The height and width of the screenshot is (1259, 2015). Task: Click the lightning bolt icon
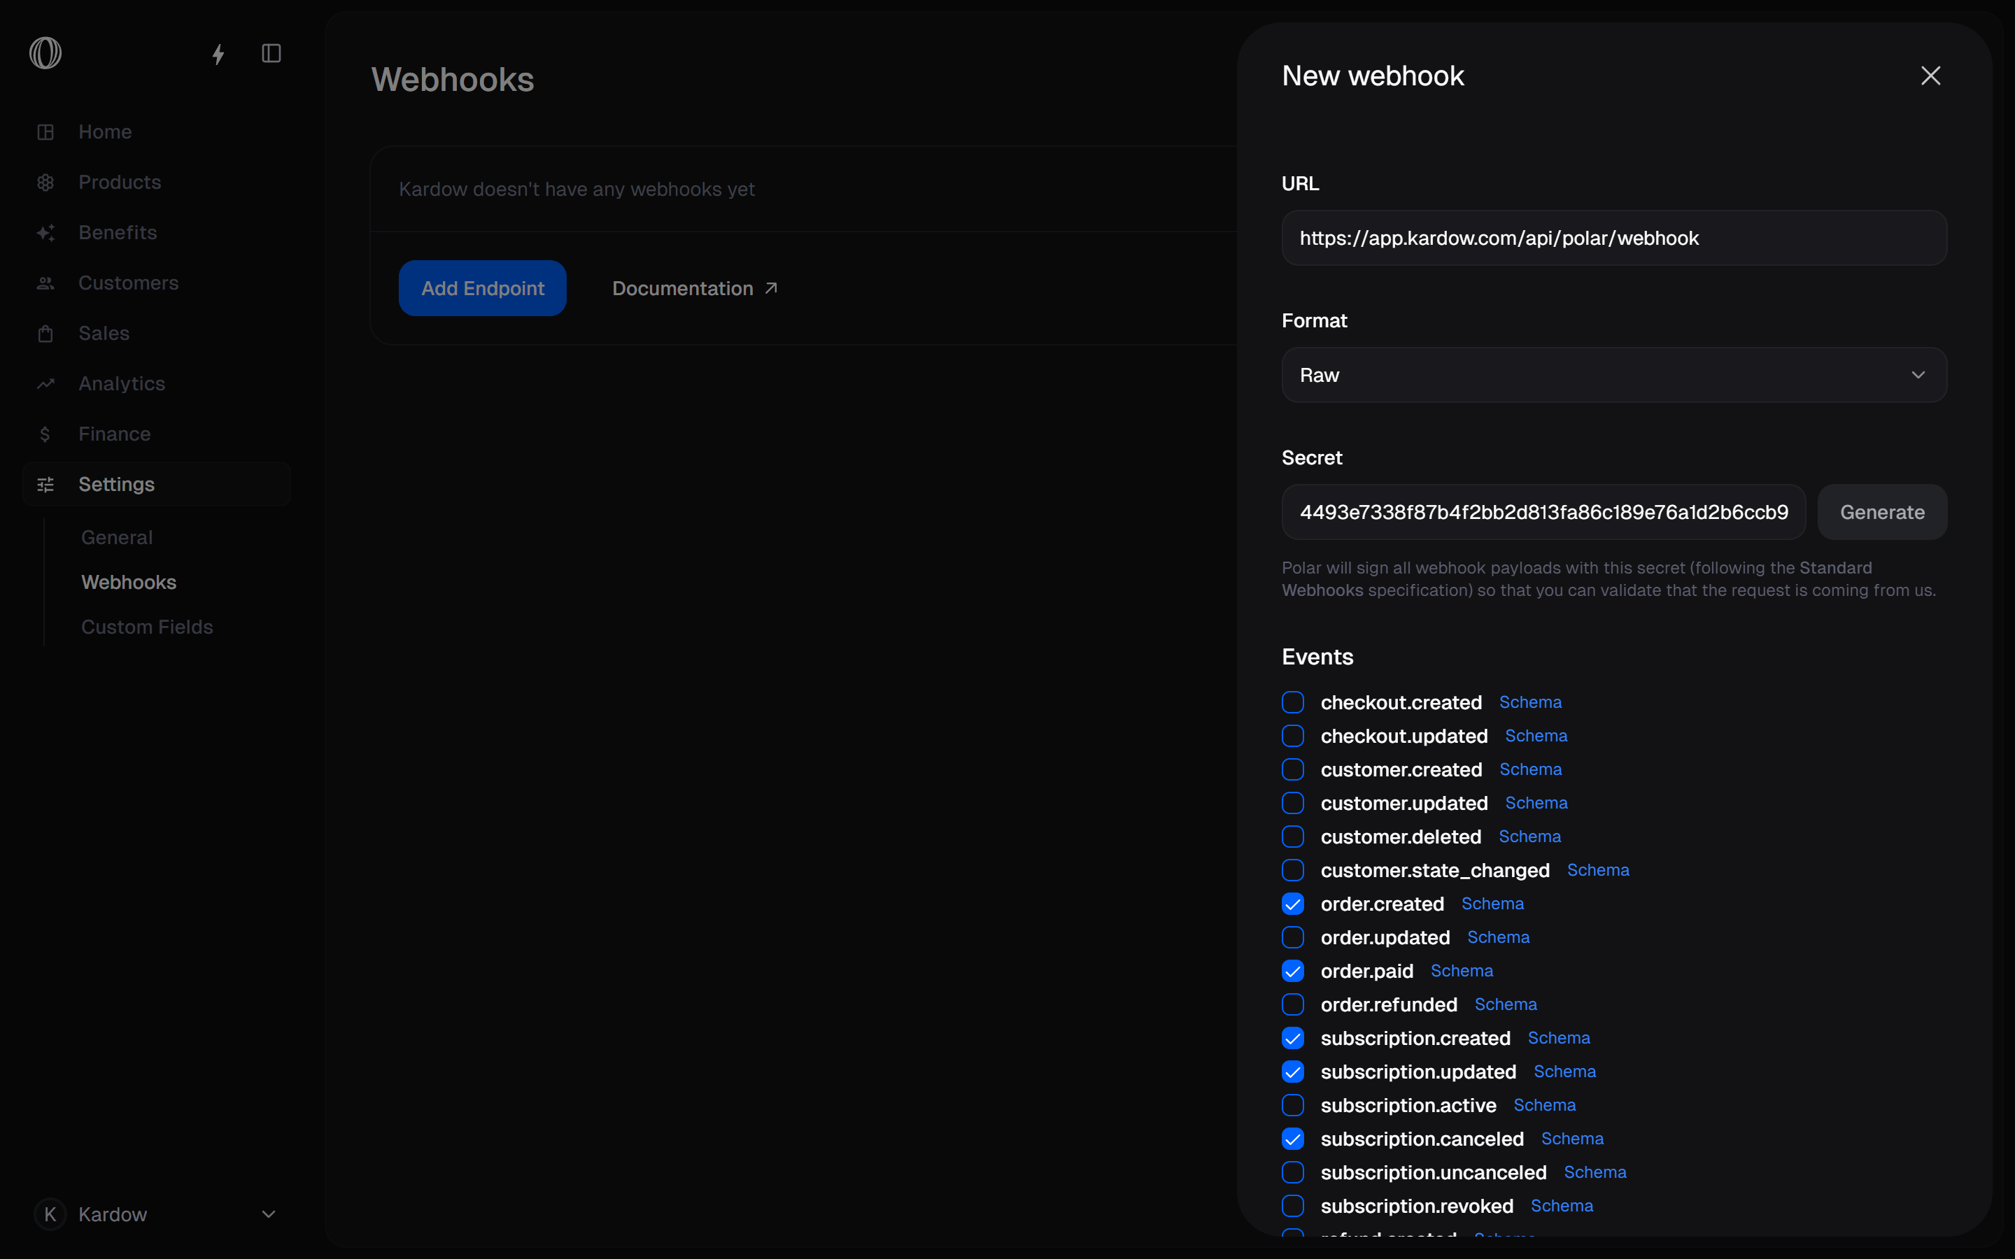pyautogui.click(x=218, y=54)
